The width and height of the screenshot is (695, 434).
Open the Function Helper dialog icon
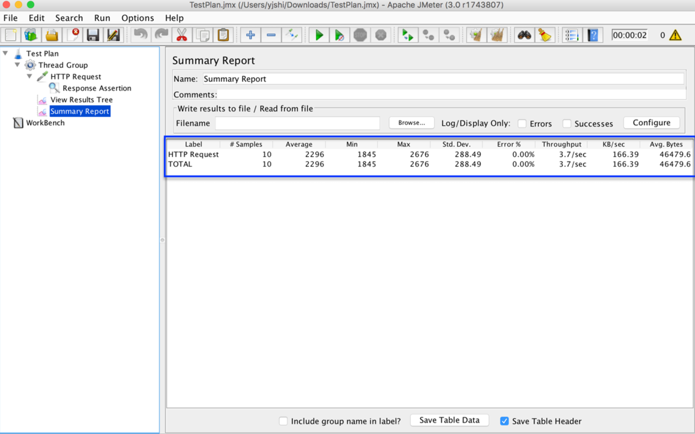pos(572,35)
